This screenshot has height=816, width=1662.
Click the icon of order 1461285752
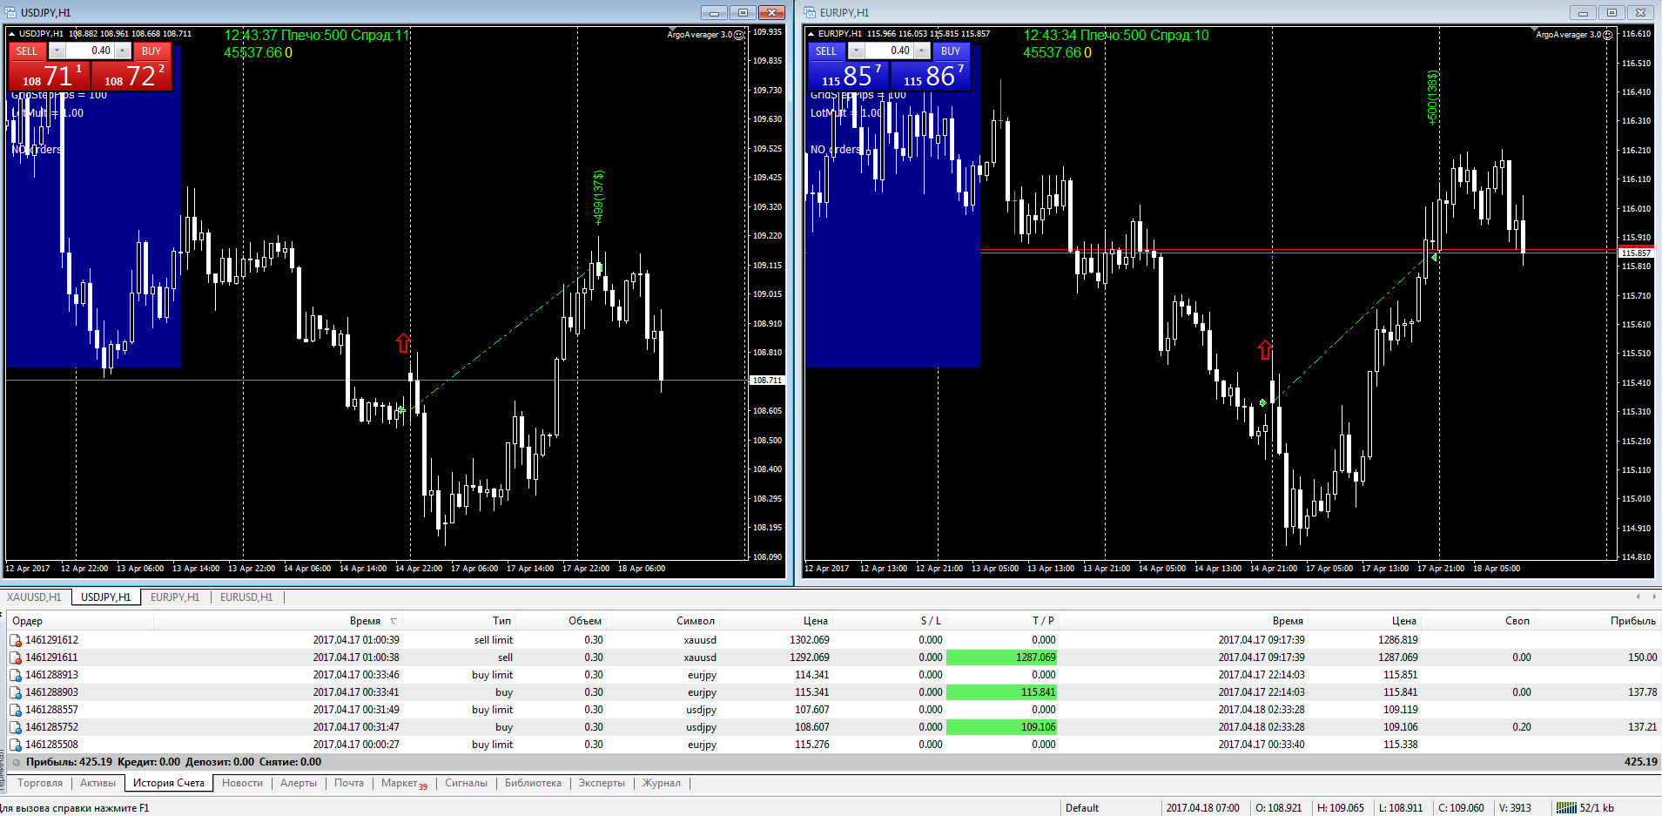(15, 727)
